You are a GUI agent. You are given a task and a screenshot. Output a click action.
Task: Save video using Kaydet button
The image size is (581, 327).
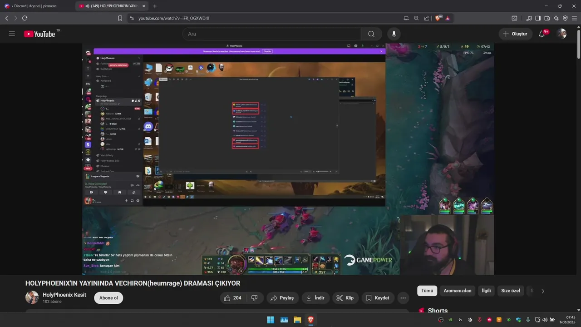pyautogui.click(x=378, y=298)
